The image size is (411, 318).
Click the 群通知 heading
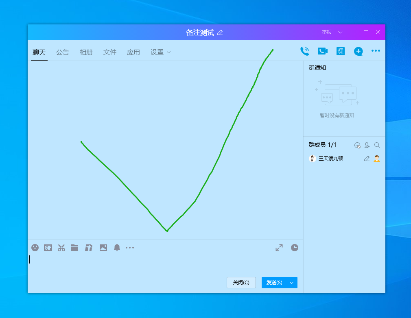pyautogui.click(x=317, y=68)
